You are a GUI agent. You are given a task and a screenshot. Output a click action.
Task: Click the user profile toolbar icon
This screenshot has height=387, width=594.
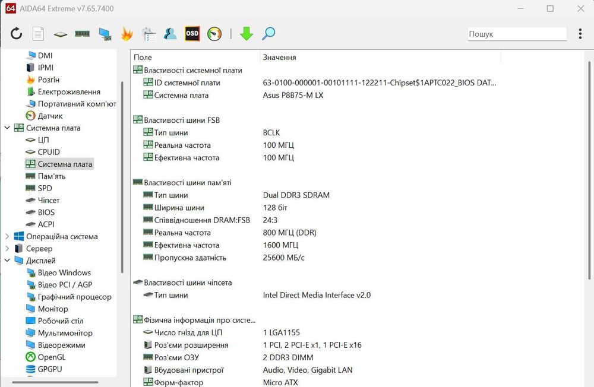[x=170, y=34]
